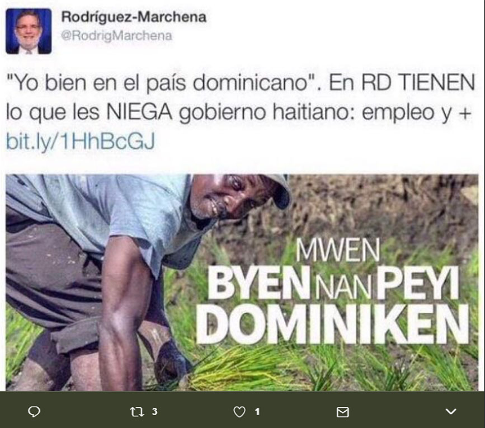Open Rodríguez-Marchena's profile avatar photo
The width and height of the screenshot is (485, 428).
click(x=29, y=31)
